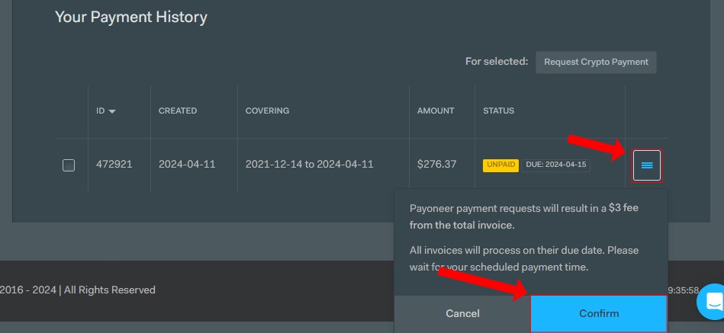Click the AMOUNT column header

436,110
